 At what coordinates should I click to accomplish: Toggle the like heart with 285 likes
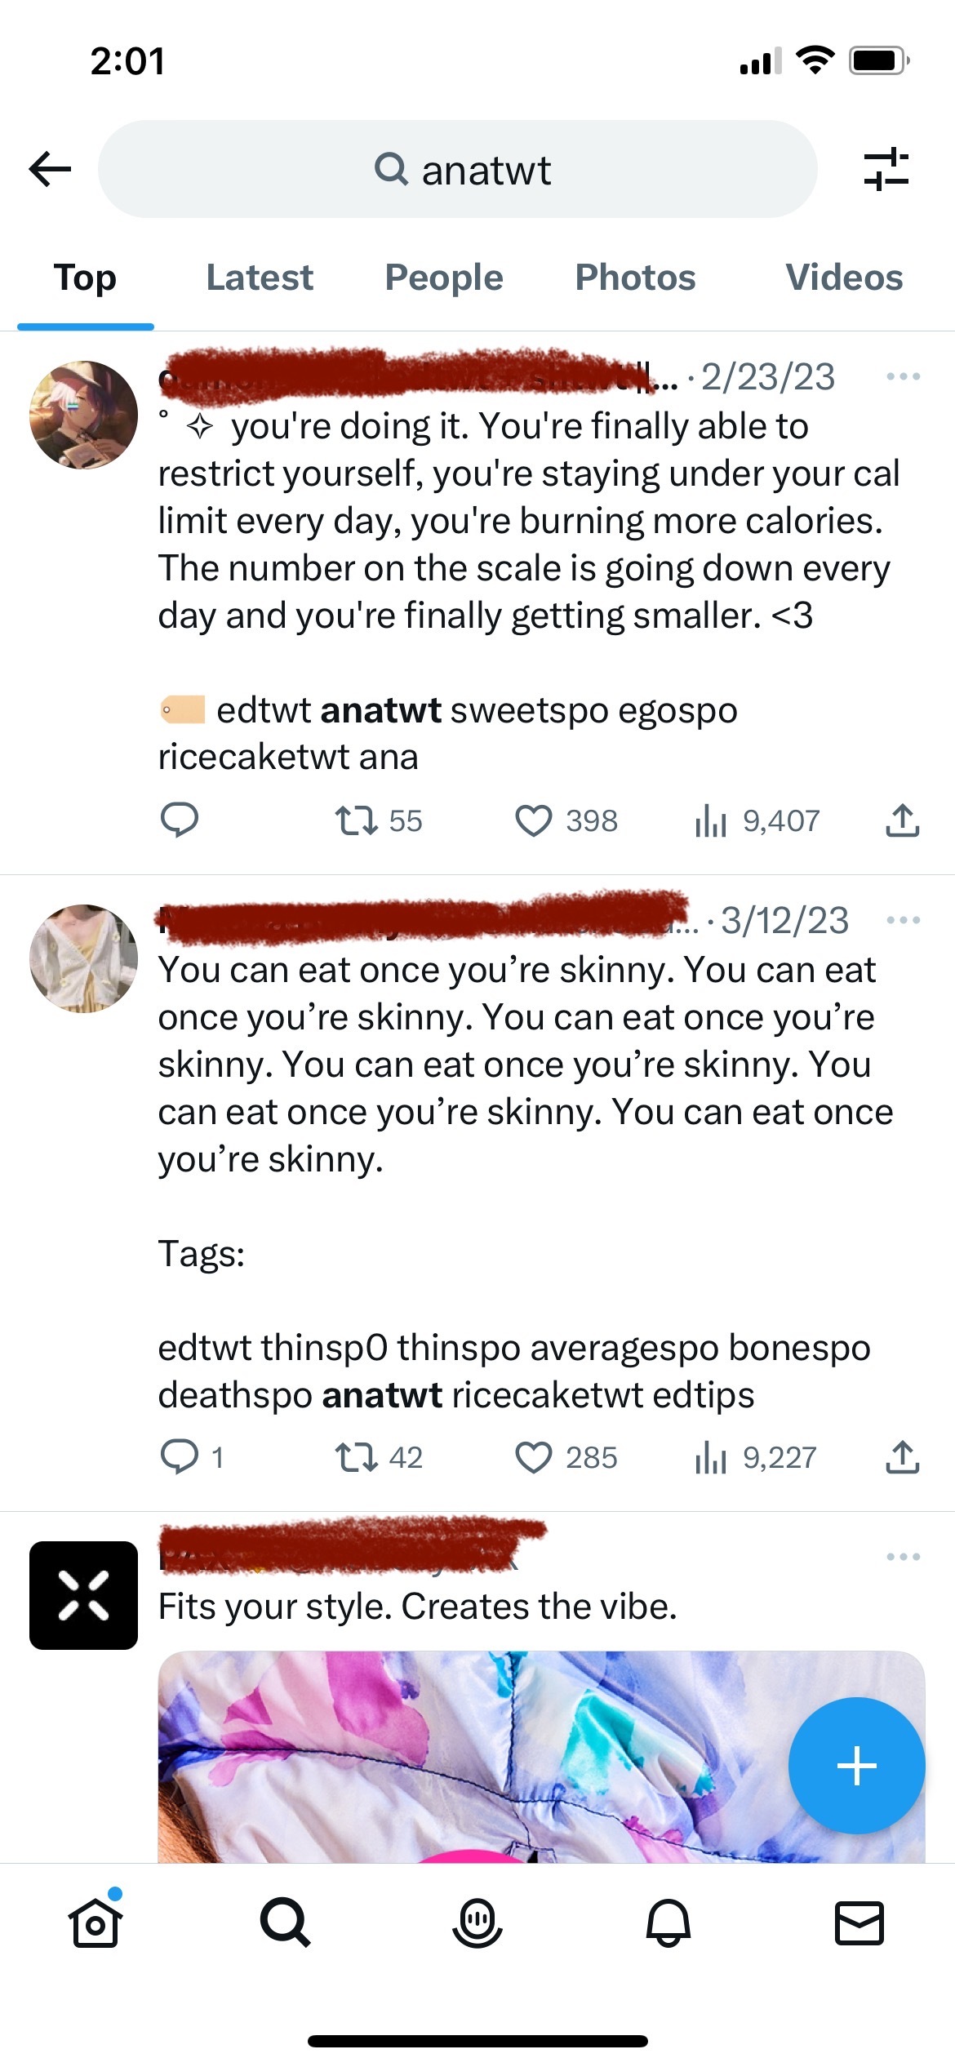534,1457
